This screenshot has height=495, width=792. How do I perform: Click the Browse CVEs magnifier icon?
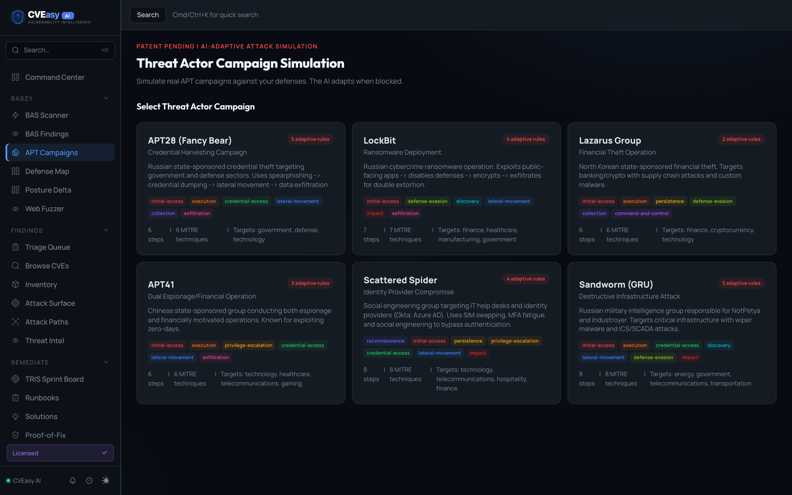tap(15, 266)
